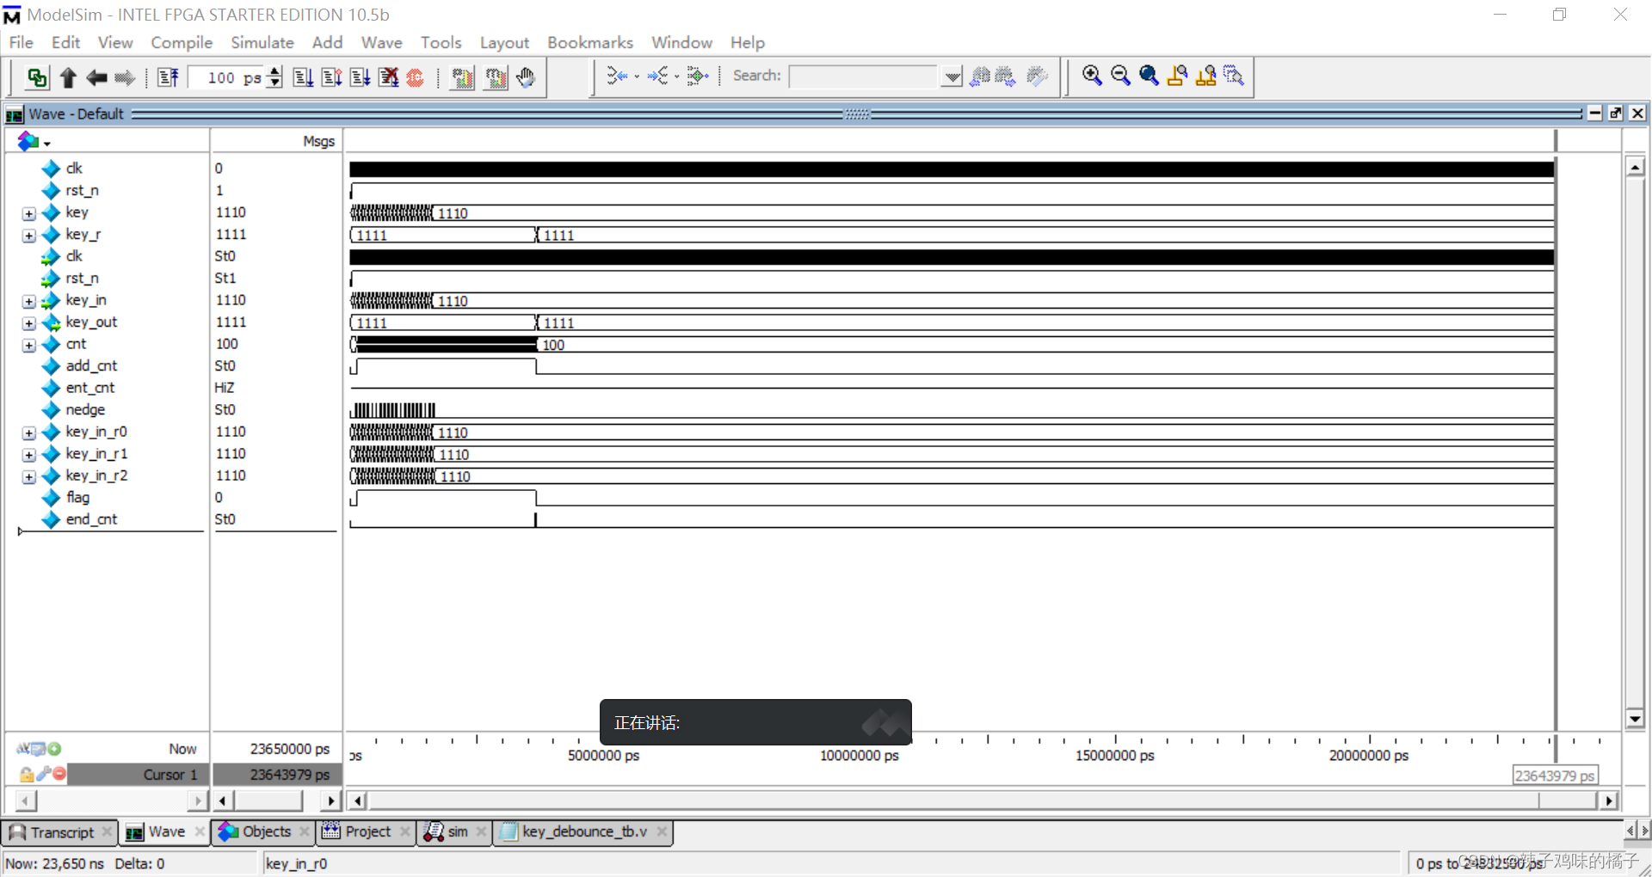Click the Step Over icon

tap(657, 77)
